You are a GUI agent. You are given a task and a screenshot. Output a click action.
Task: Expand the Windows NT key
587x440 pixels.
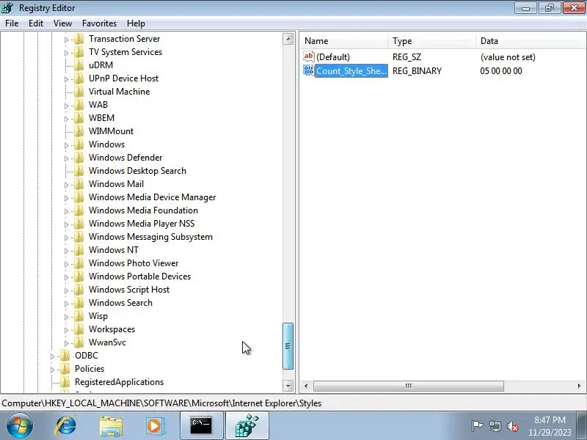[x=66, y=251]
